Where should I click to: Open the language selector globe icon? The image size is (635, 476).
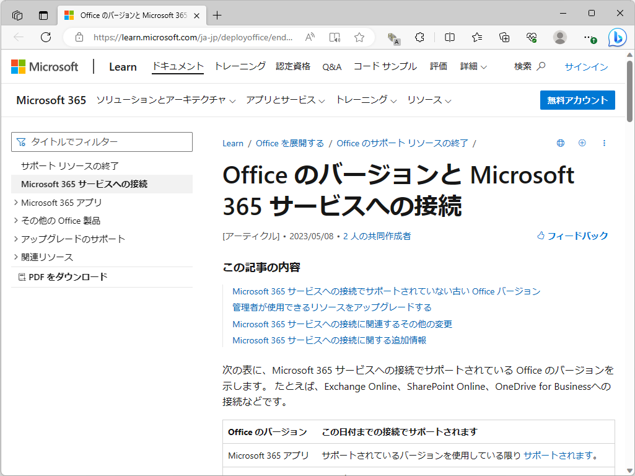560,143
